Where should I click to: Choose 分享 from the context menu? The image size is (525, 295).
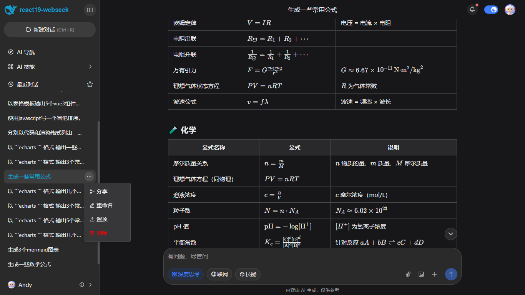(108, 192)
